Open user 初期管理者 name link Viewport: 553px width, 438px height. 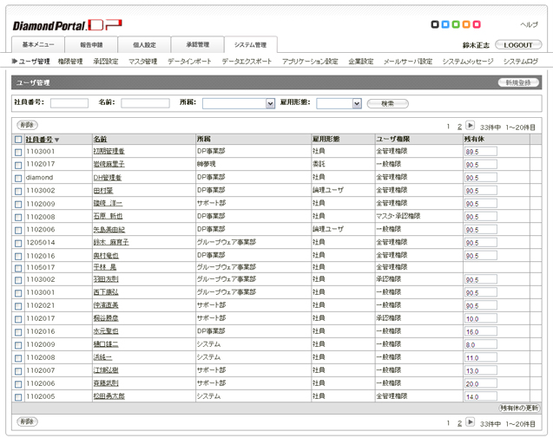(x=109, y=151)
